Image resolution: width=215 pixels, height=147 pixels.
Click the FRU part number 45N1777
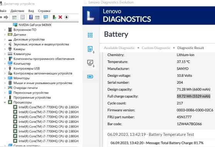(x=184, y=117)
